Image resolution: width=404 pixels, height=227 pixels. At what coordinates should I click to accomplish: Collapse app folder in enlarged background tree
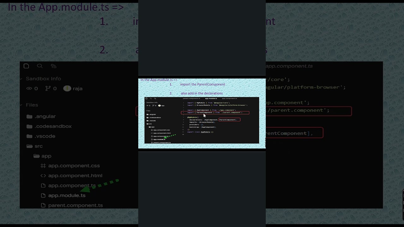(43, 156)
